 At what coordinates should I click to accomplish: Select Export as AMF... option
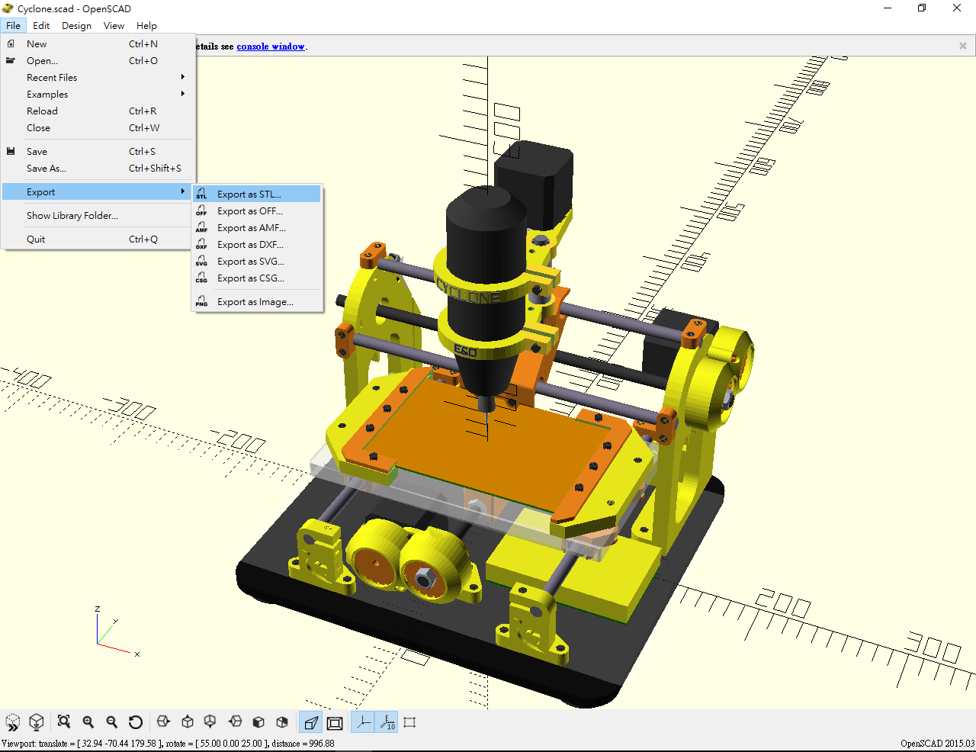click(x=257, y=227)
